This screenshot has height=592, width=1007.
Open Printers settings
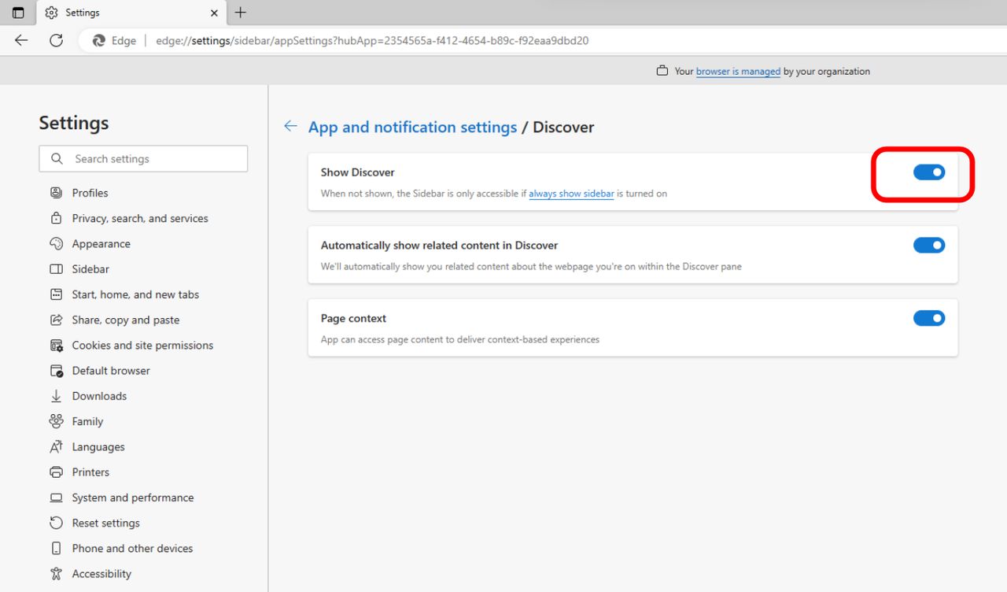[90, 472]
